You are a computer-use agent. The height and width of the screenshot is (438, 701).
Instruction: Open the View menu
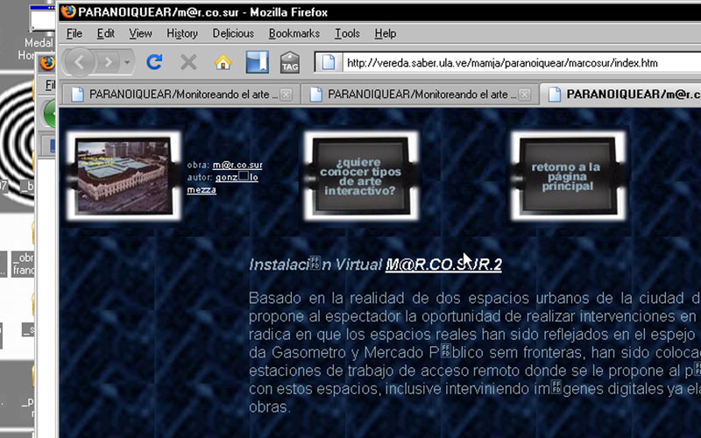pyautogui.click(x=140, y=33)
